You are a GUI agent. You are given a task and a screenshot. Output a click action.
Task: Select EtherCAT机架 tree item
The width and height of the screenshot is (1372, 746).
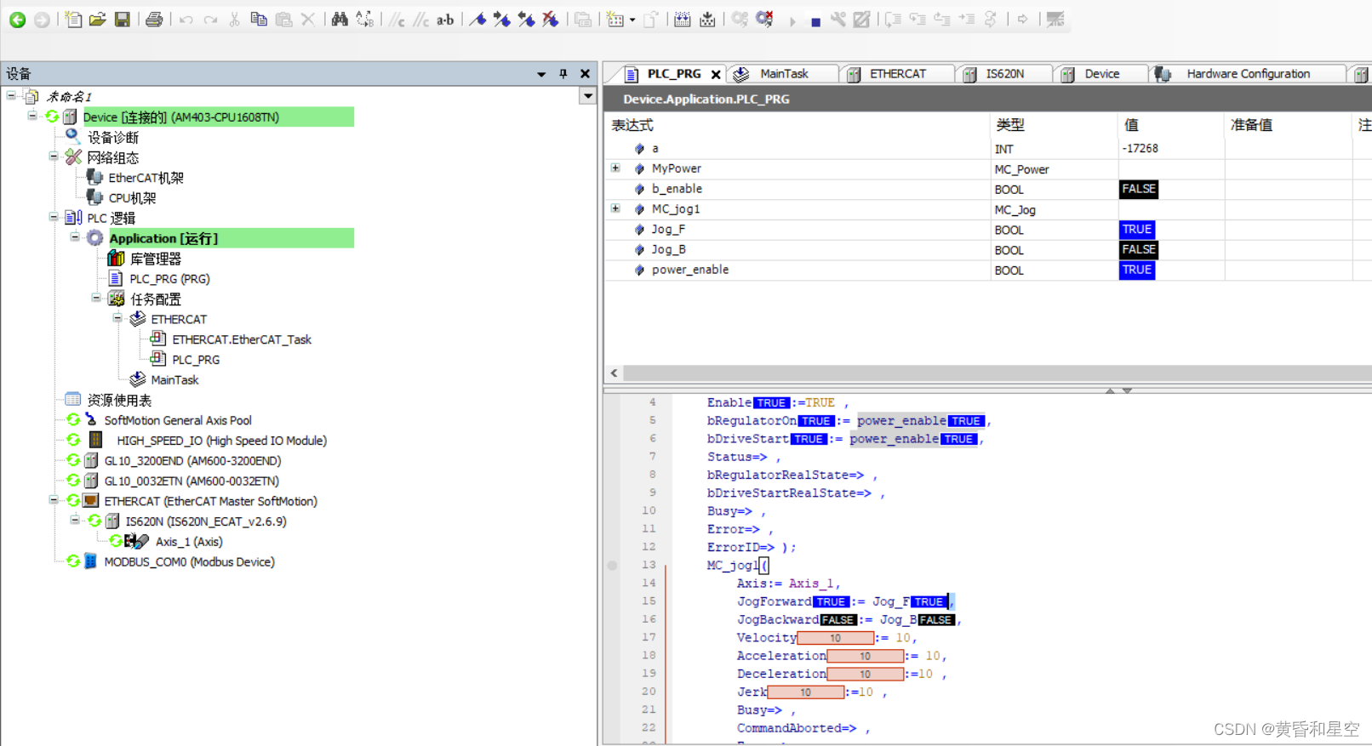(146, 178)
